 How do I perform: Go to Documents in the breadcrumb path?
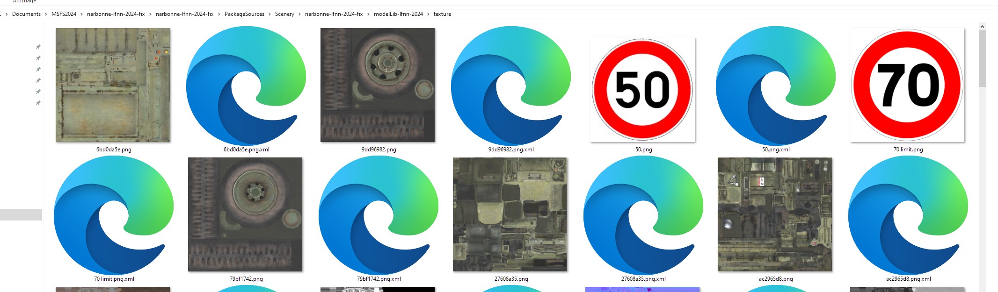(26, 14)
